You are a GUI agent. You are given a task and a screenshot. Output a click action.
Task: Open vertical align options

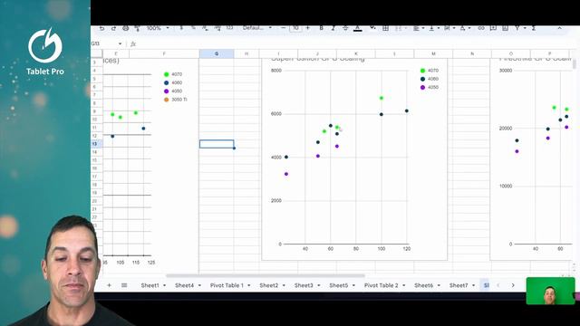click(433, 28)
